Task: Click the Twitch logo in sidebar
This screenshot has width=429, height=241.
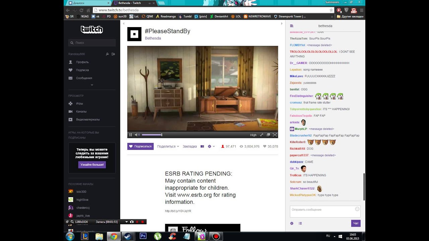Action: tap(92, 29)
